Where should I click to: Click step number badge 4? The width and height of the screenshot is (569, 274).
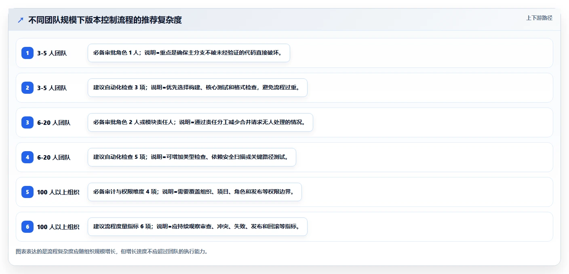click(27, 157)
